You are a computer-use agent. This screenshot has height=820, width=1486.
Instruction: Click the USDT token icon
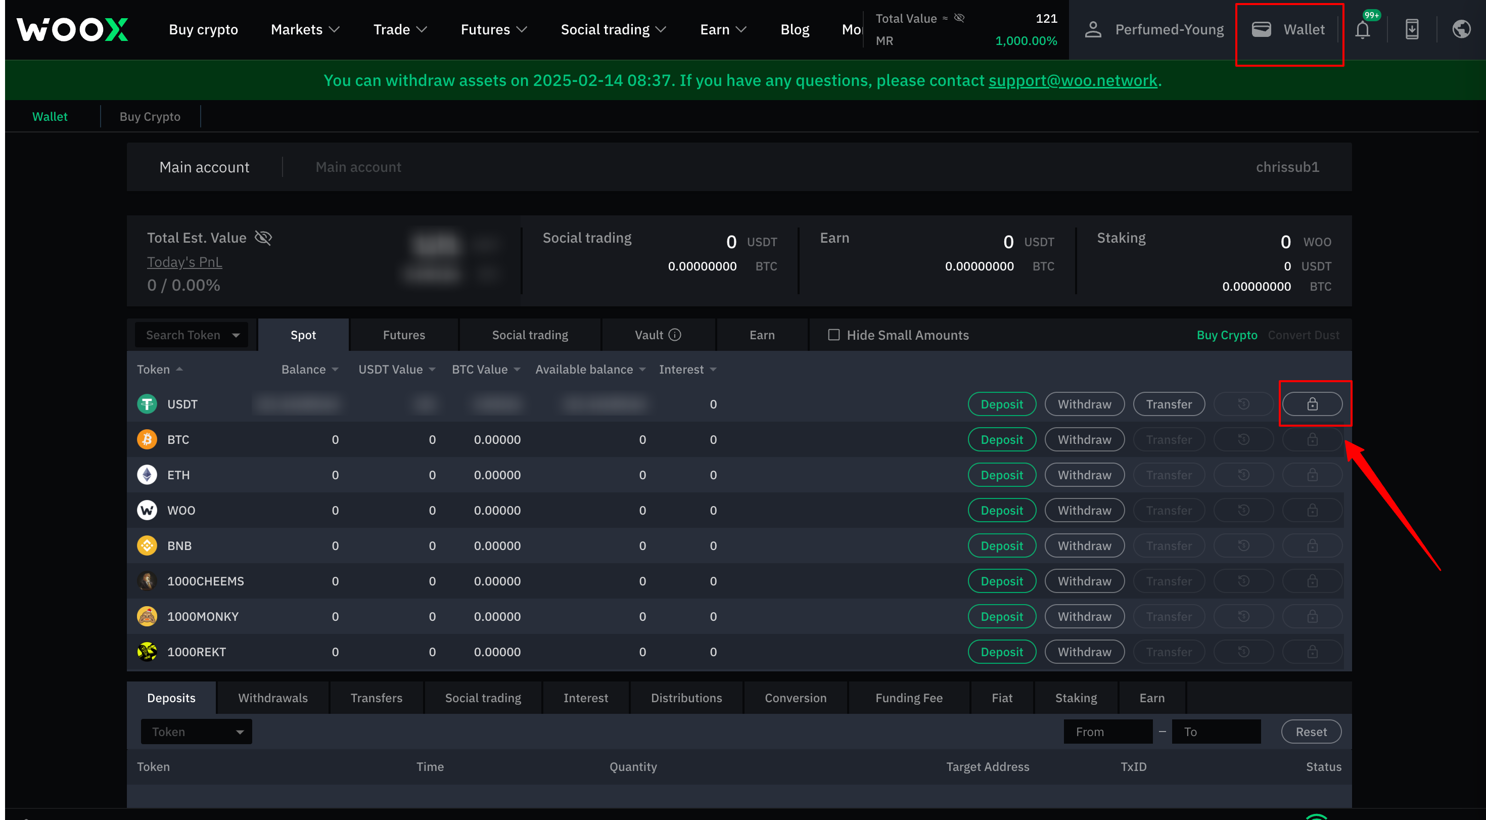[x=147, y=404]
